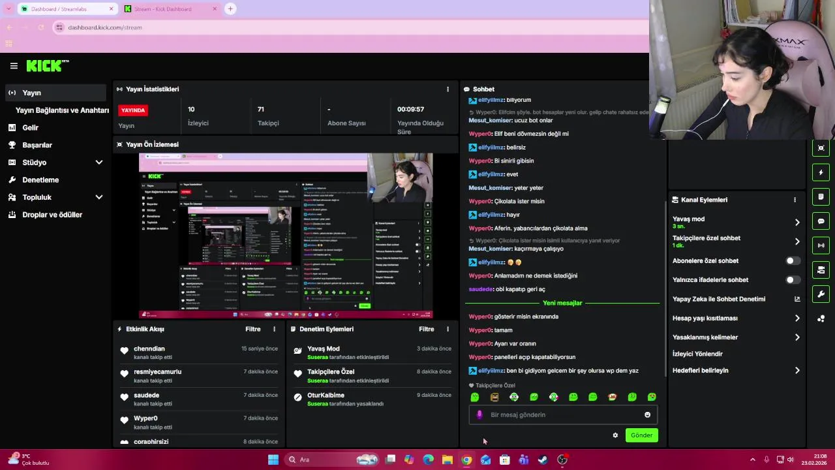Click the document note icon in right strip
The height and width of the screenshot is (470, 835).
pyautogui.click(x=821, y=196)
